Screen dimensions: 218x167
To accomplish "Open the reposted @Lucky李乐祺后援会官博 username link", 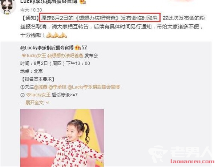I will click(x=47, y=48).
